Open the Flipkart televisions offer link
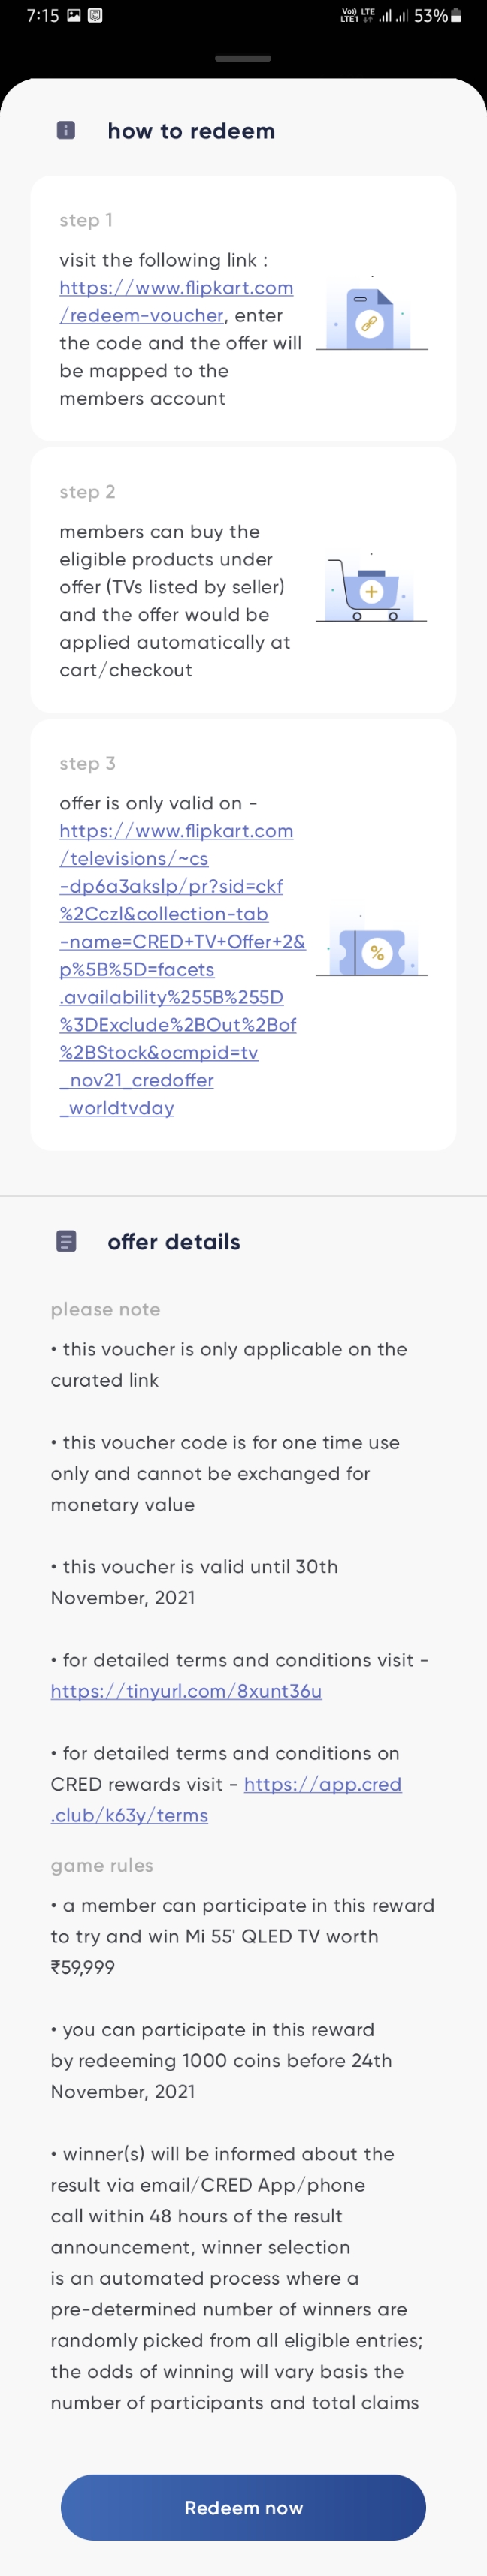487x2576 pixels. coord(182,969)
